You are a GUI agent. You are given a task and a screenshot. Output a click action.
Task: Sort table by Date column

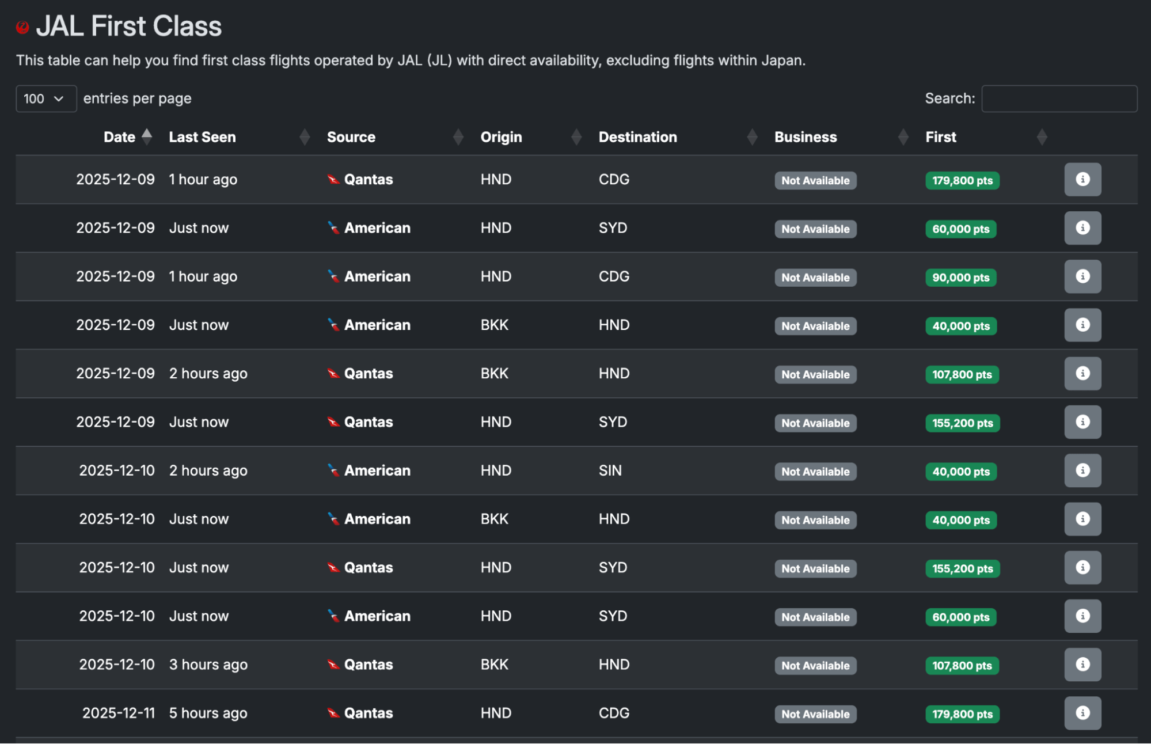tap(120, 137)
